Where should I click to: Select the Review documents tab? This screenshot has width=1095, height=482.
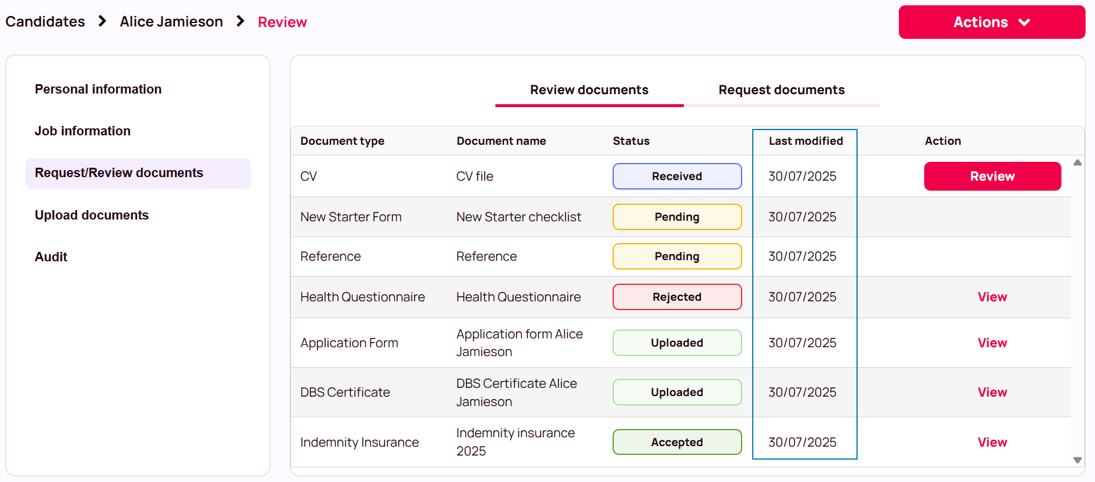pos(589,90)
